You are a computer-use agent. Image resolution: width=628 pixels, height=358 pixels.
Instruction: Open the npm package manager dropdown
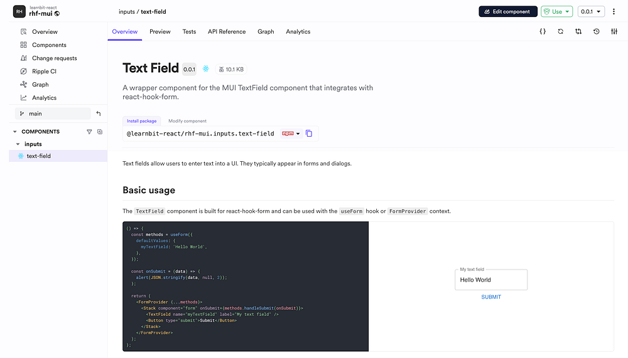click(291, 134)
